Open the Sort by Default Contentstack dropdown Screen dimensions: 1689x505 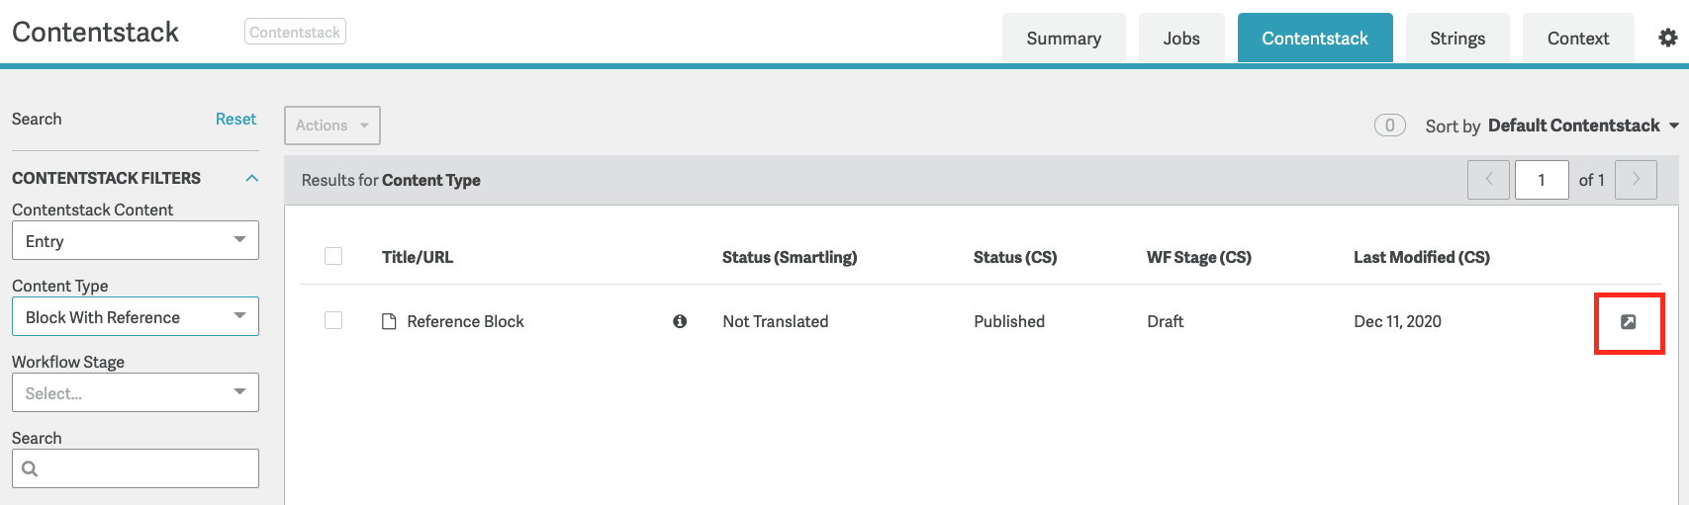coord(1581,126)
